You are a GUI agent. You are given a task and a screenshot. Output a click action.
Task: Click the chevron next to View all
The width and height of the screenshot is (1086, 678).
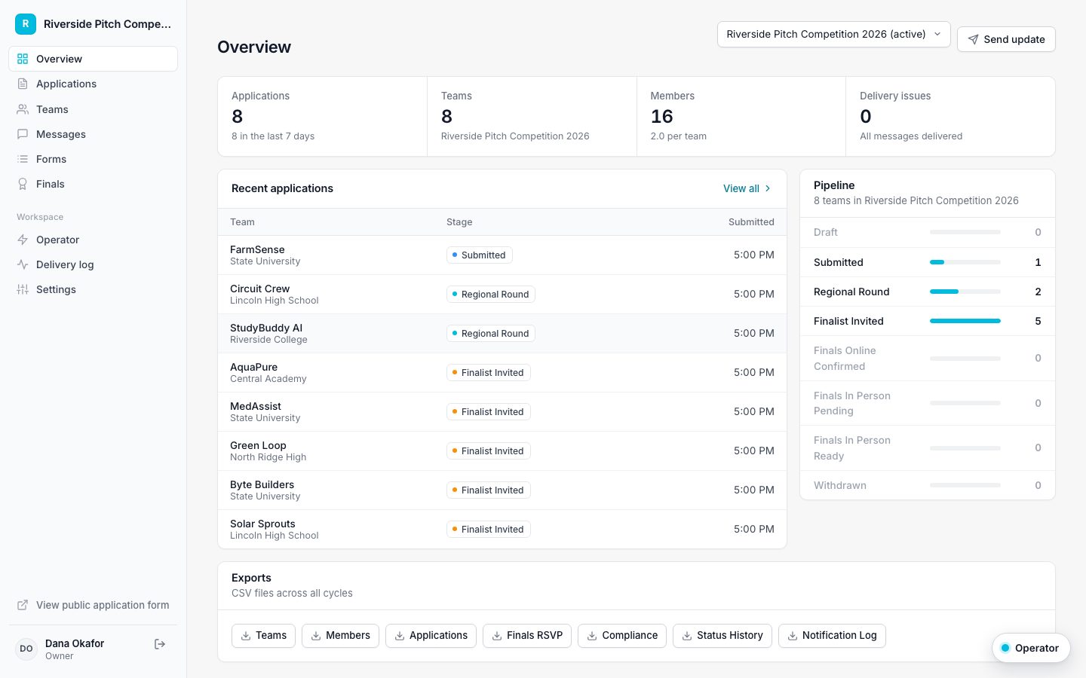tap(768, 188)
